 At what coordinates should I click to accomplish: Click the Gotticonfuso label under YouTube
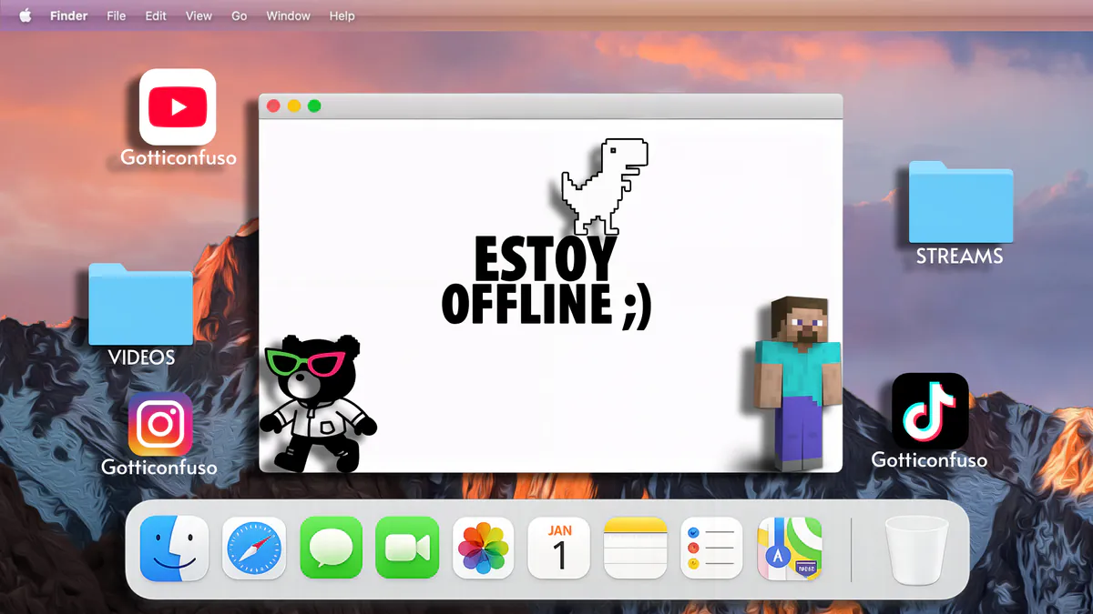(179, 158)
